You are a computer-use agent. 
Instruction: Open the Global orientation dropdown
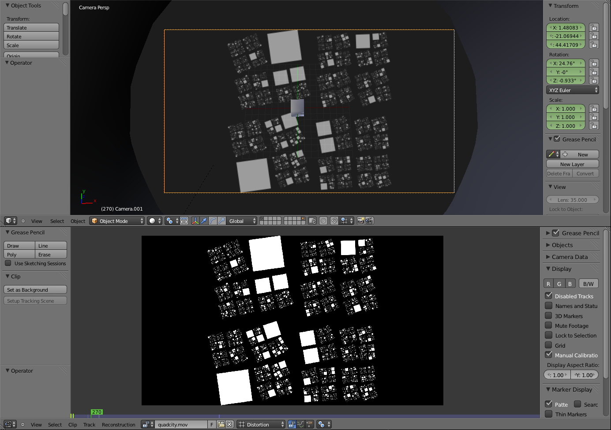[x=242, y=221]
